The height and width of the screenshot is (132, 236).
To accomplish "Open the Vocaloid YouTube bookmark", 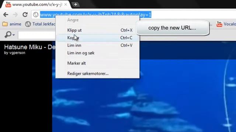I will [x=226, y=24].
